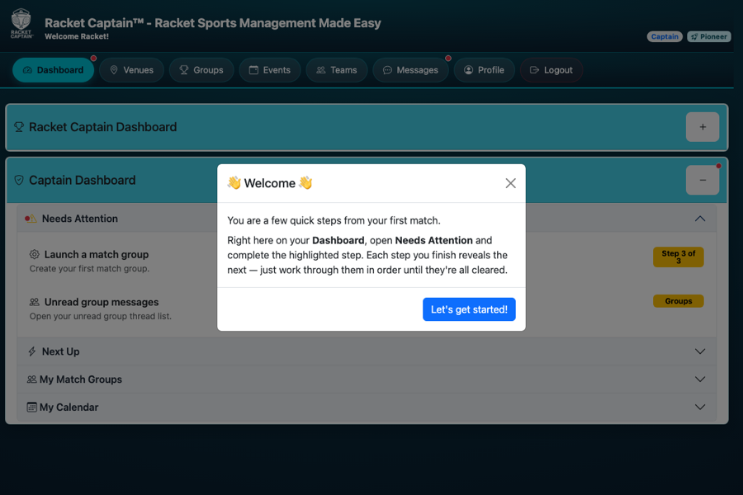The height and width of the screenshot is (495, 743).
Task: Collapse Captain Dashboard with the minus button
Action: [703, 180]
